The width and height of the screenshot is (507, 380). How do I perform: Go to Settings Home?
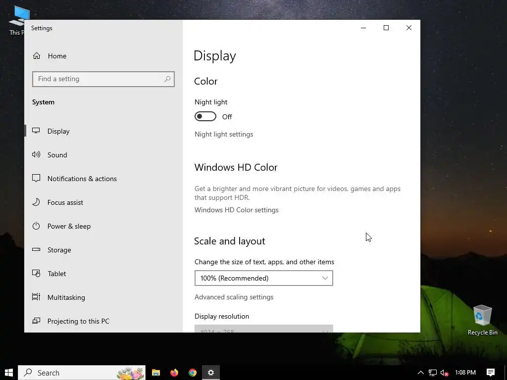pos(103,56)
